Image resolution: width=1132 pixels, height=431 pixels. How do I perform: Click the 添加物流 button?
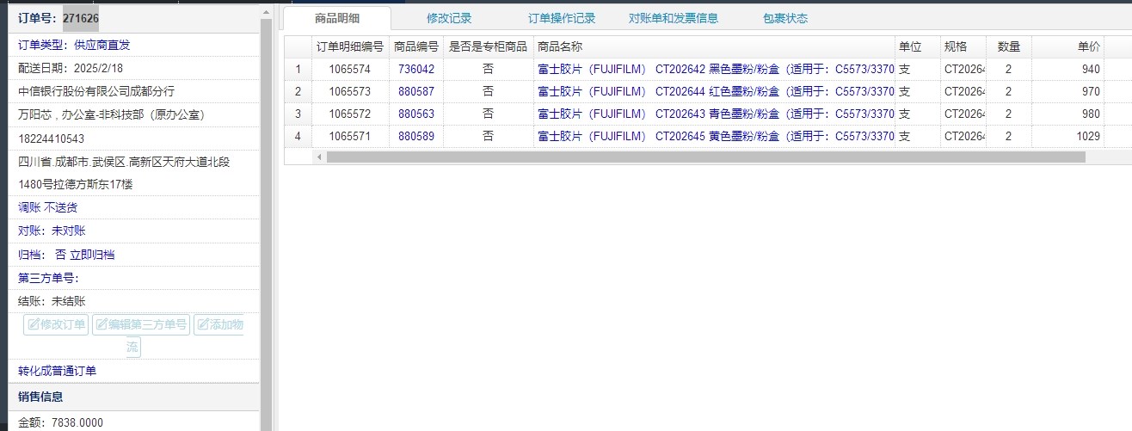[218, 324]
